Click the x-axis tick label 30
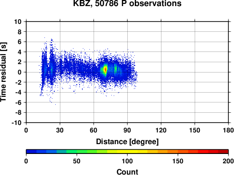Screen dimensions: 234x175 [60, 130]
